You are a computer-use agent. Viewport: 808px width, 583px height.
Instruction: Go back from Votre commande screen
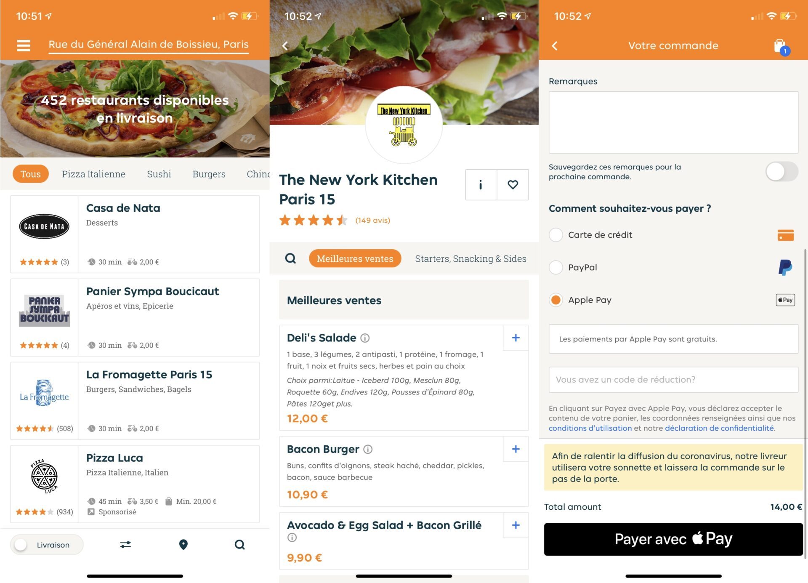[555, 45]
